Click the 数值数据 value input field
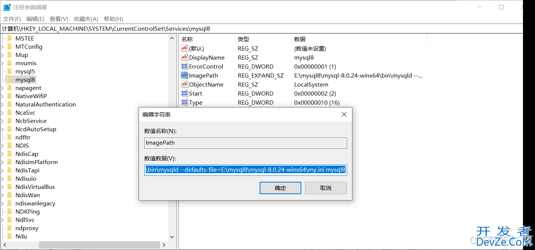 pos(246,170)
